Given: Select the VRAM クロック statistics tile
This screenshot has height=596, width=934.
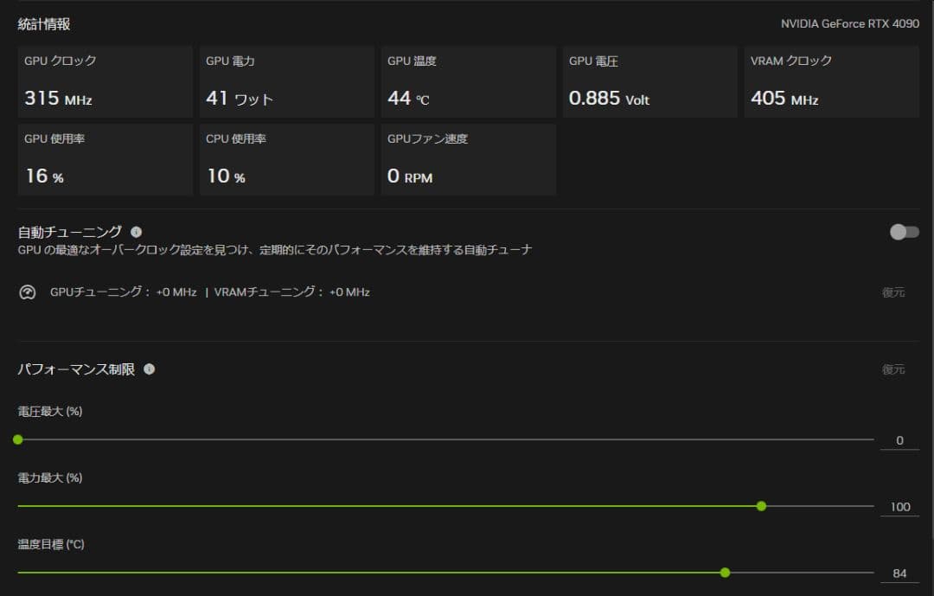Looking at the screenshot, I should click(x=831, y=81).
